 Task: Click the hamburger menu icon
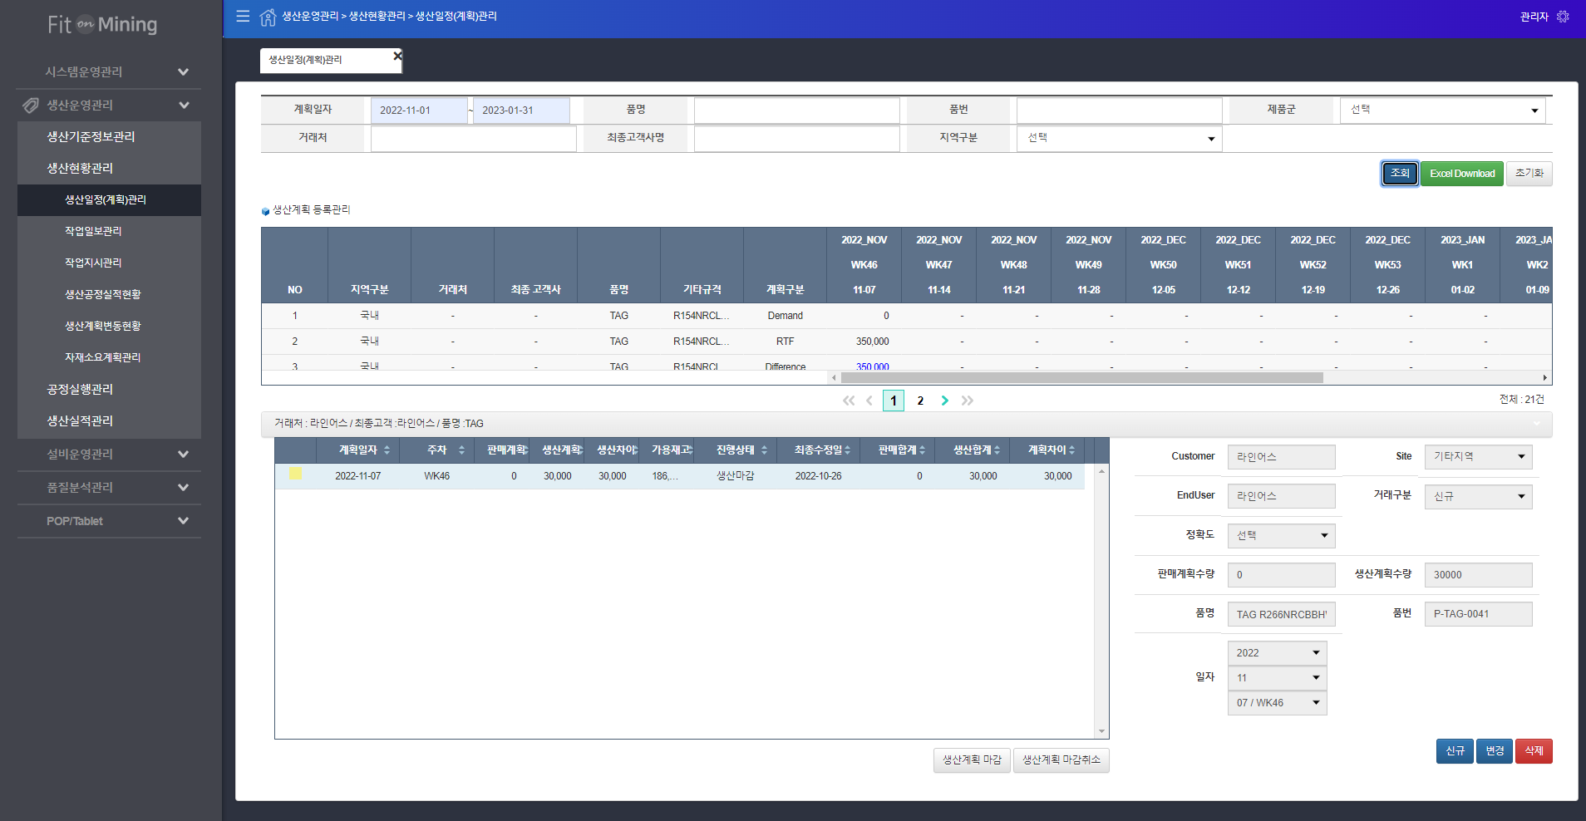pyautogui.click(x=243, y=16)
